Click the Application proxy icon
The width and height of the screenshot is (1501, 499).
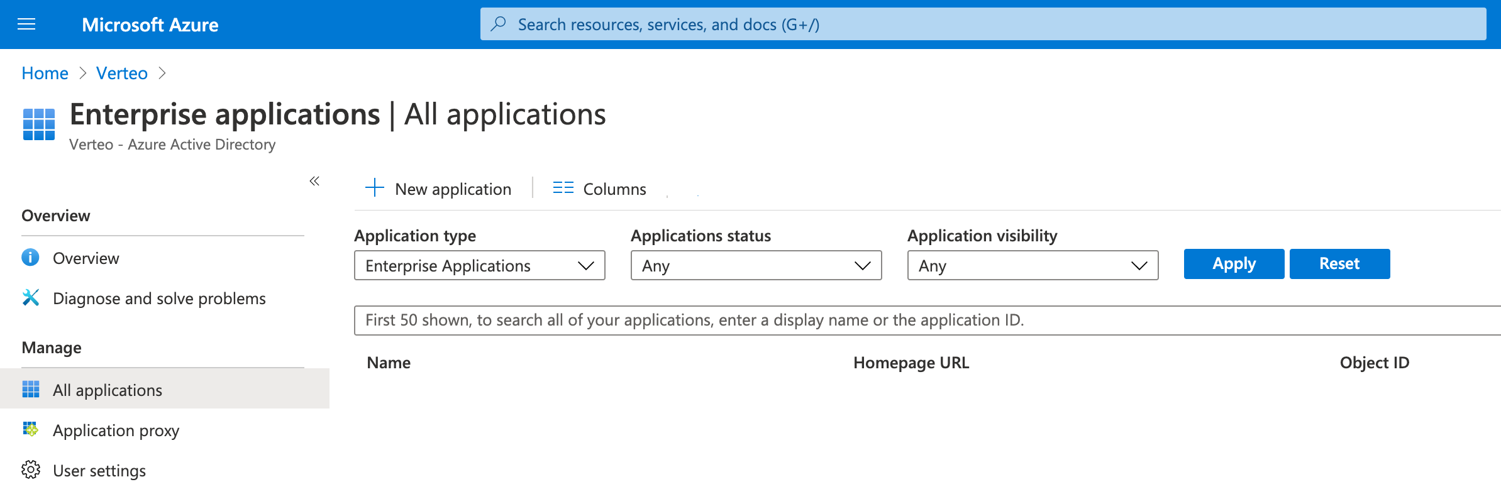click(x=30, y=430)
